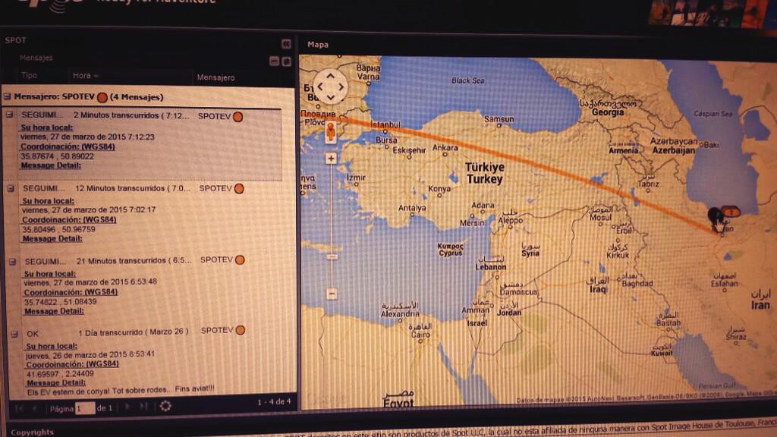
Task: Pan the map up
Action: [x=331, y=76]
